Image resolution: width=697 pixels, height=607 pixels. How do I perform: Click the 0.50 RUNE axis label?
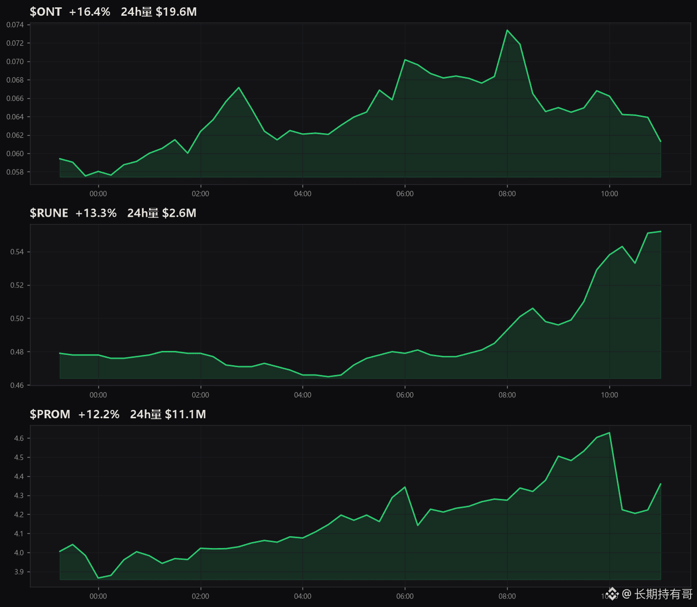17,318
